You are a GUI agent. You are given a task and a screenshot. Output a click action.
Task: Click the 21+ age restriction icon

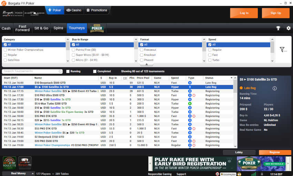pos(217,174)
